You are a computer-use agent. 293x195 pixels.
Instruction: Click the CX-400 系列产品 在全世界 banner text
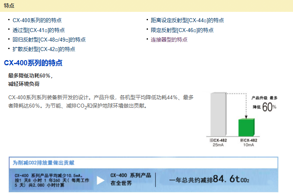pyautogui.click(x=130, y=179)
